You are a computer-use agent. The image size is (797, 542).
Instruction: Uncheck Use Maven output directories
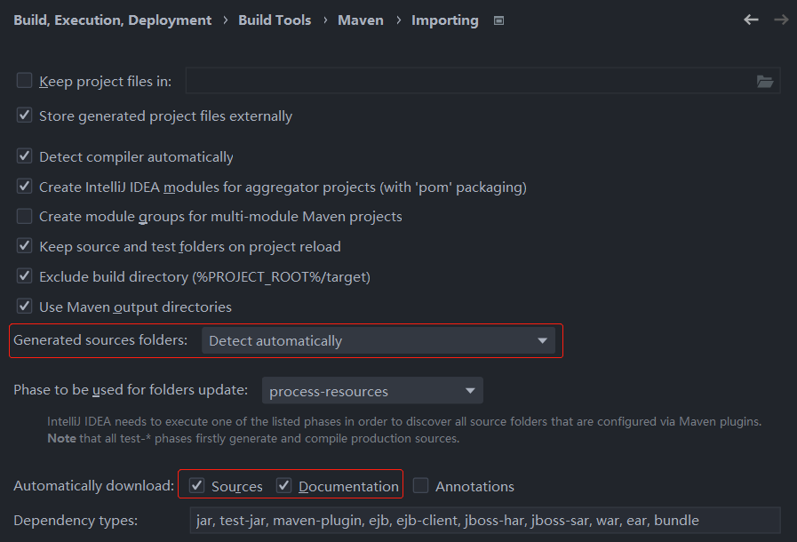(25, 307)
